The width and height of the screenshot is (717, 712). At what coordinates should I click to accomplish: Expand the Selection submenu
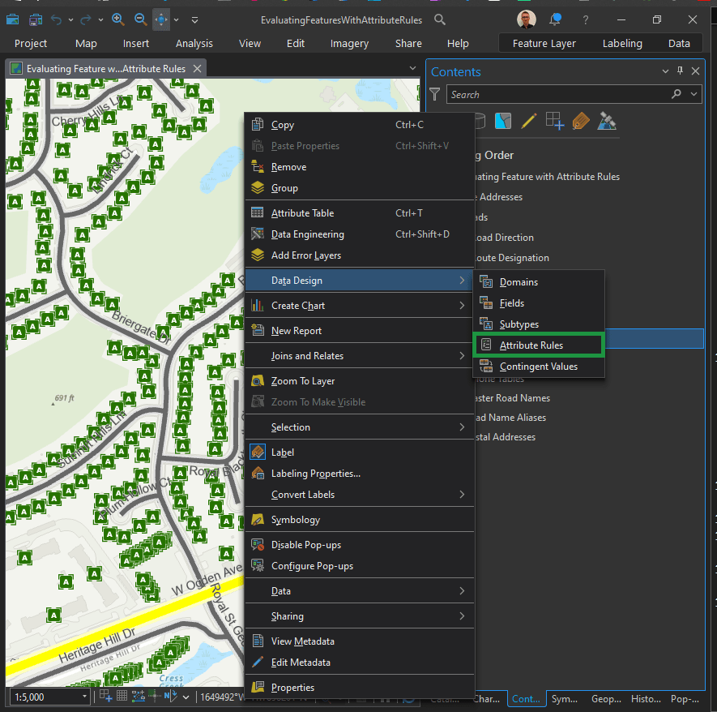click(x=291, y=427)
